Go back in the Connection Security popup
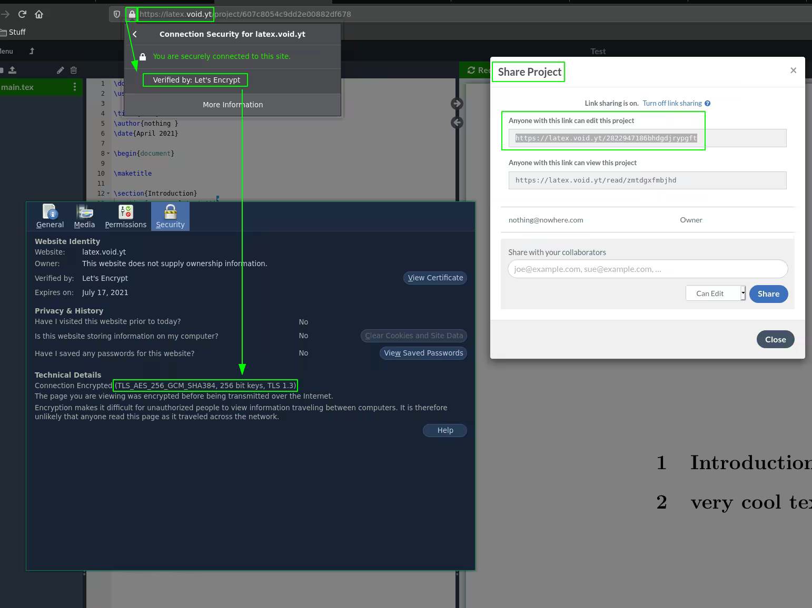 click(135, 34)
